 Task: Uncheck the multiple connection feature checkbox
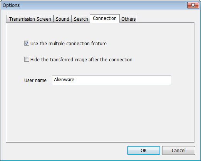[27, 43]
